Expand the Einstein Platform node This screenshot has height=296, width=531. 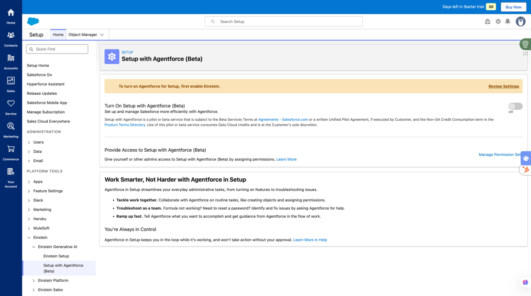[x=34, y=281]
